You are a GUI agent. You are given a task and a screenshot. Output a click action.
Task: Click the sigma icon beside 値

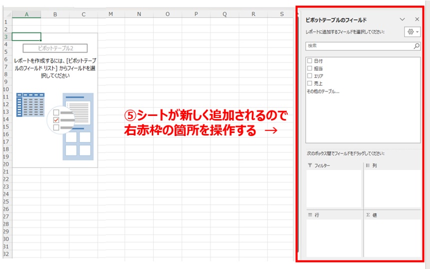(x=368, y=214)
